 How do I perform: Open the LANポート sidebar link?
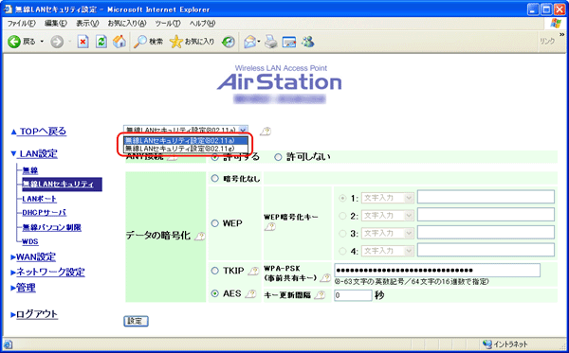pos(40,199)
